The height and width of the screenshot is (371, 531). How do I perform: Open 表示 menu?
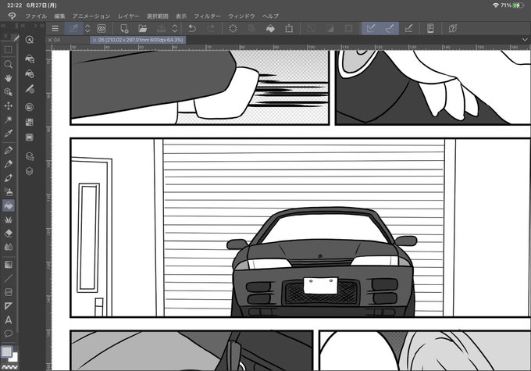coord(181,16)
